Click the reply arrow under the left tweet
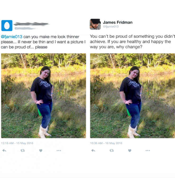The width and height of the screenshot is (175, 178). (x=4, y=151)
